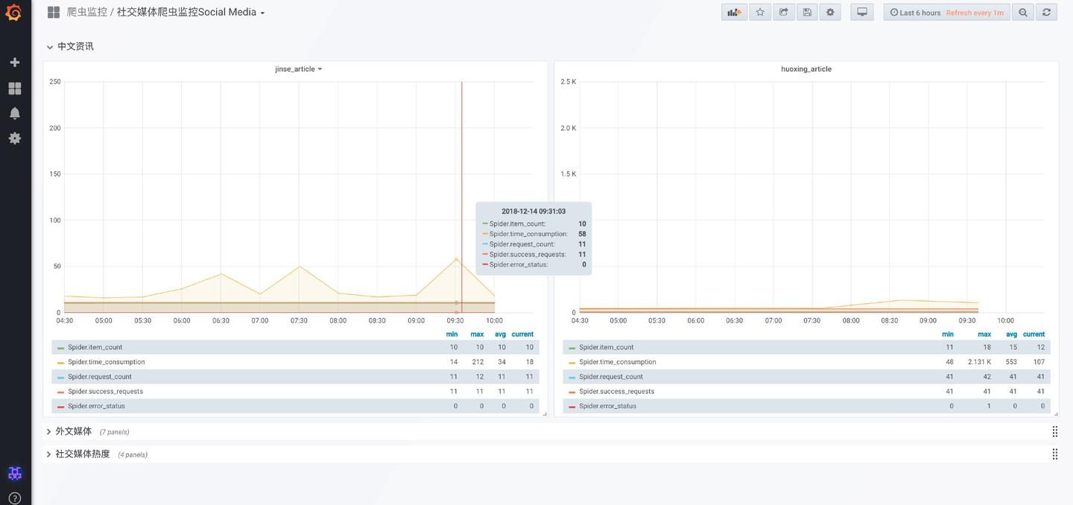
Task: Save the dashboard with the disk icon
Action: pos(807,12)
